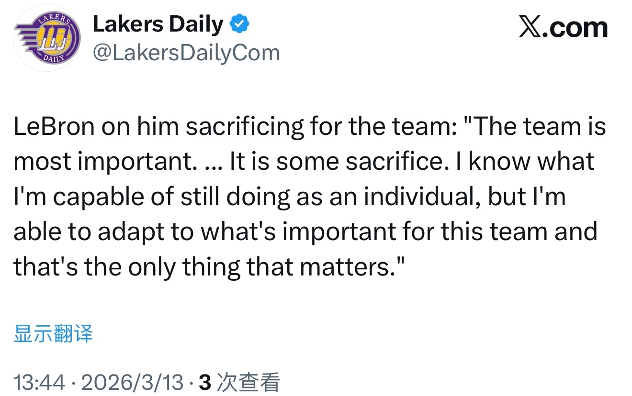This screenshot has height=396, width=632.
Task: Open the Lakers Daily profile avatar
Action: pos(46,38)
